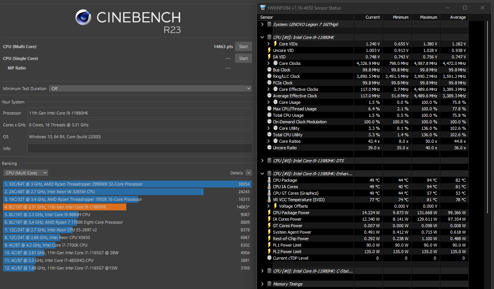Click the Info text field in Cinebench

coord(140,149)
